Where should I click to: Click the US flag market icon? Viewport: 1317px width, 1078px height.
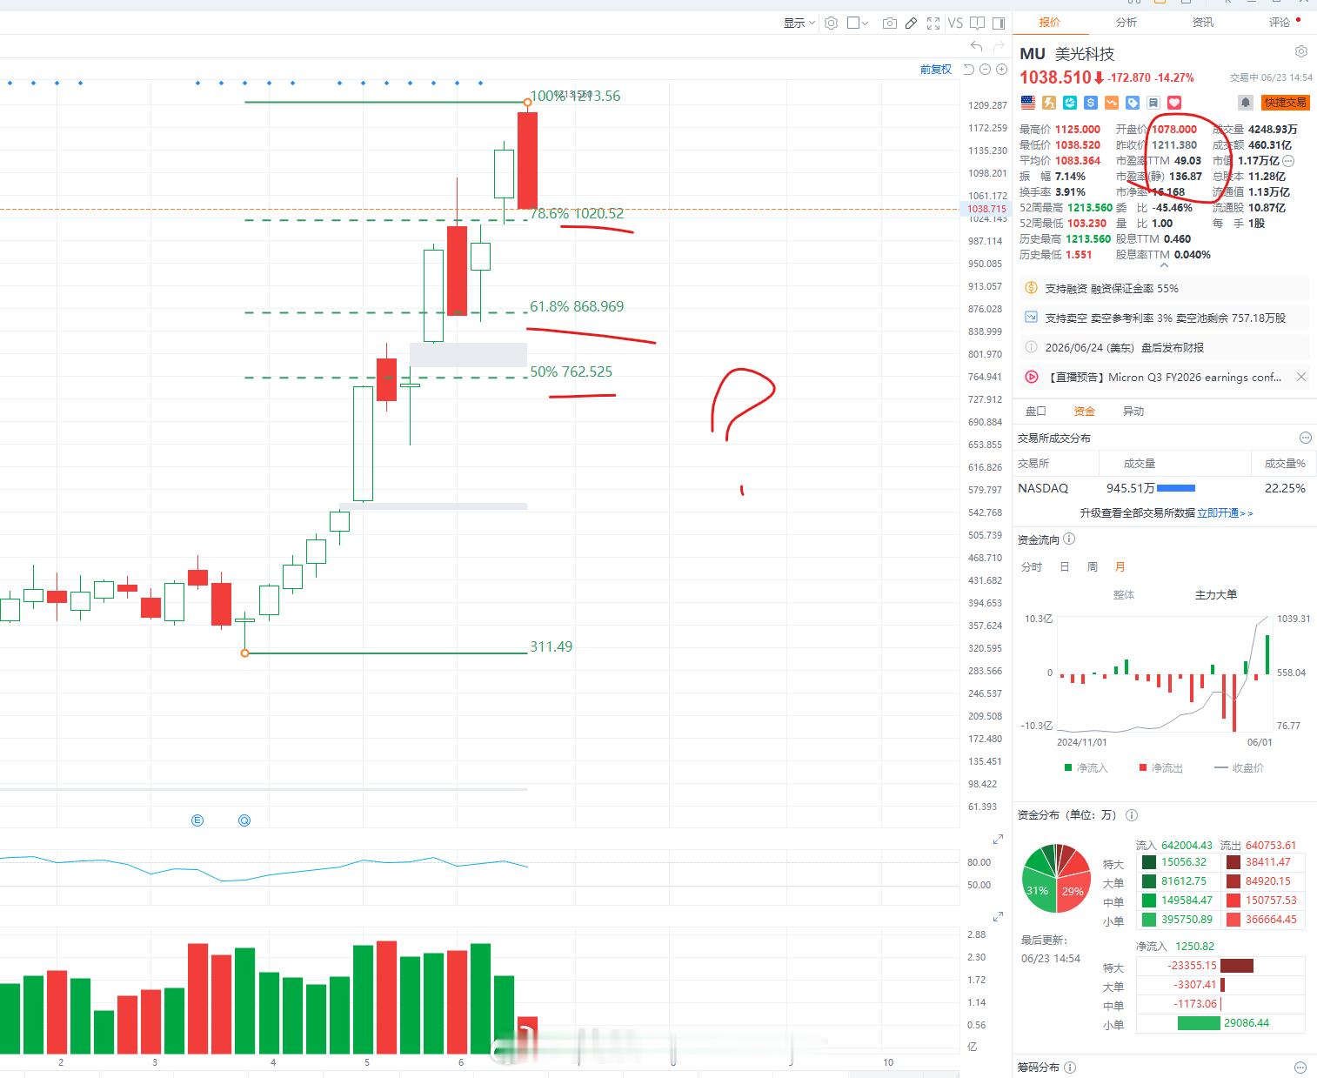tap(1028, 103)
